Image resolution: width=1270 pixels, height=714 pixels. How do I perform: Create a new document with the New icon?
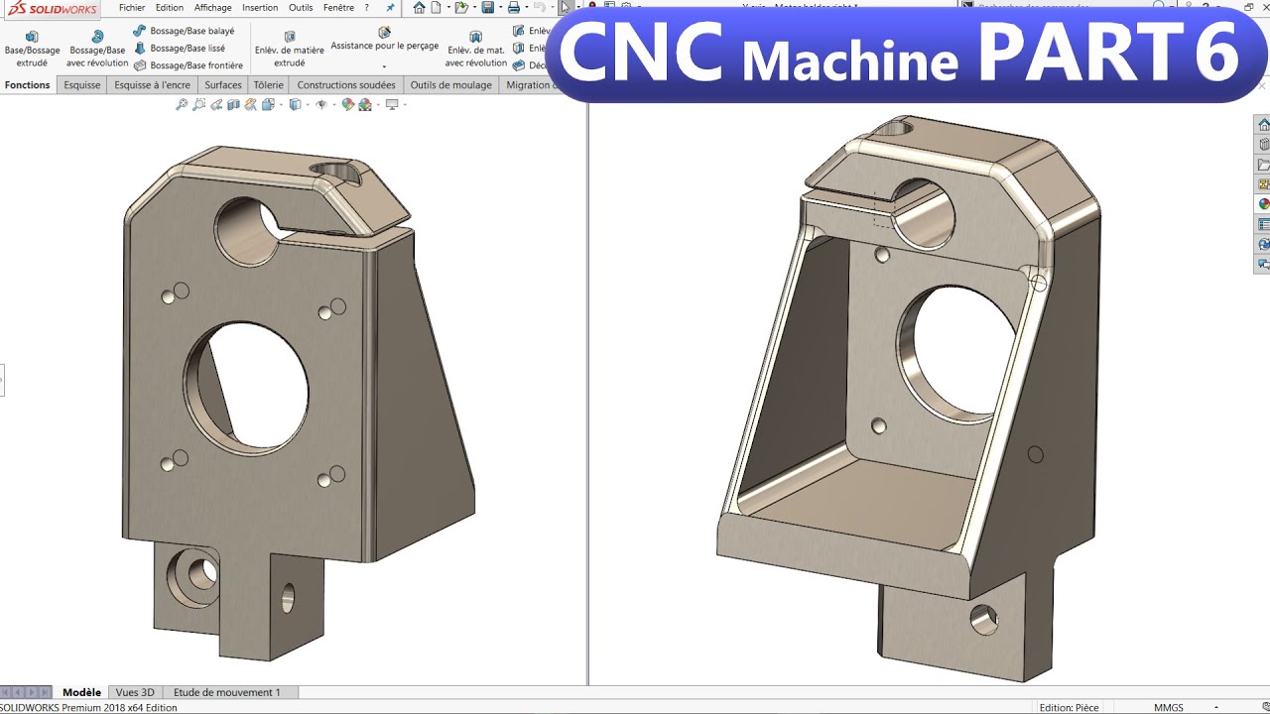[x=436, y=7]
